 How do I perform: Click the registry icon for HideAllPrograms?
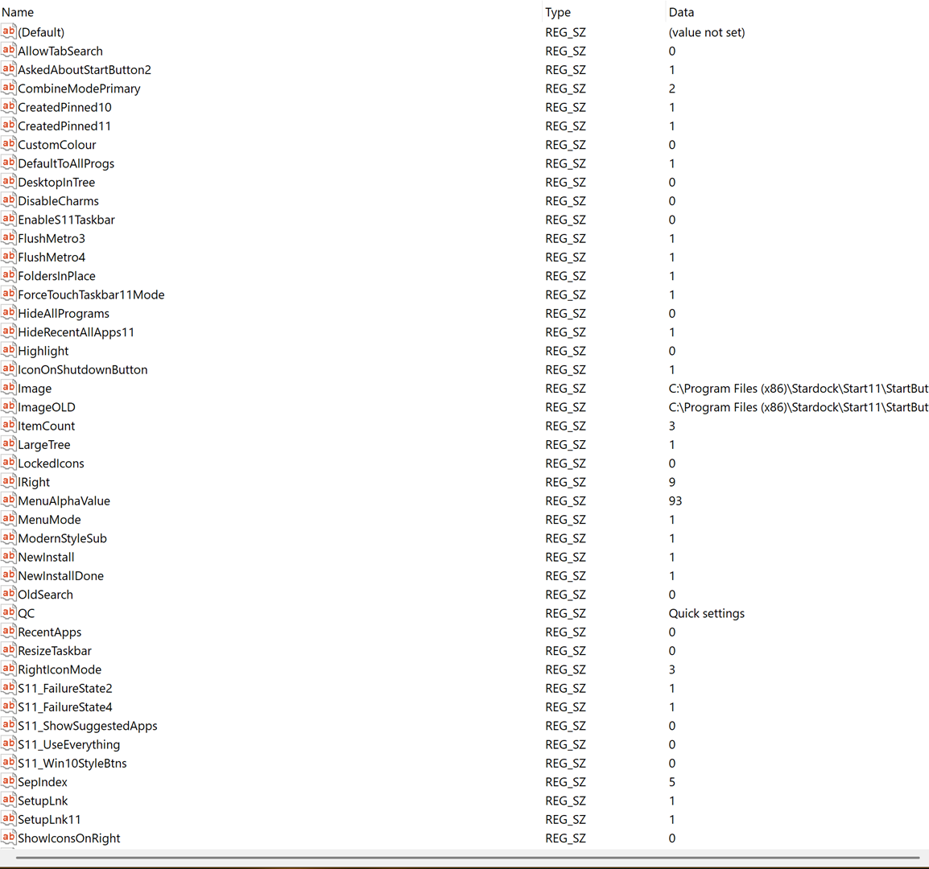click(9, 313)
